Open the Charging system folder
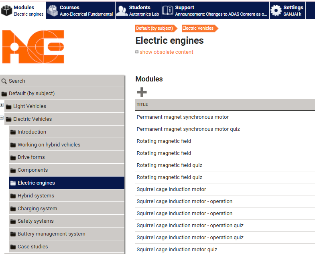 67,209
